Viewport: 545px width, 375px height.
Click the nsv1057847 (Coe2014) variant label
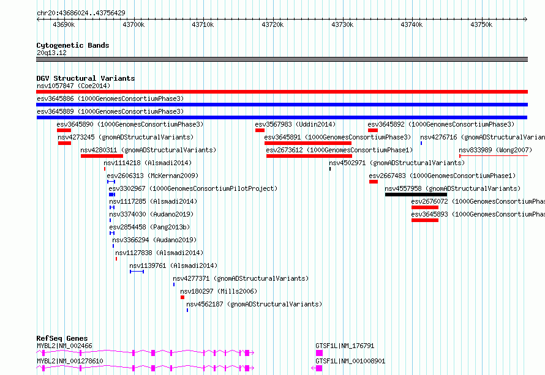pos(73,86)
